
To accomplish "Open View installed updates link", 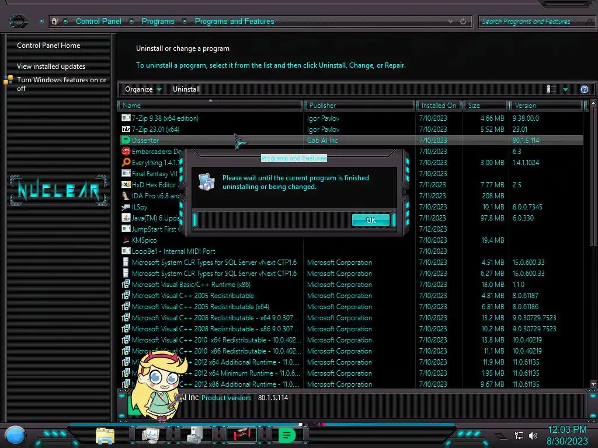I will pos(51,66).
